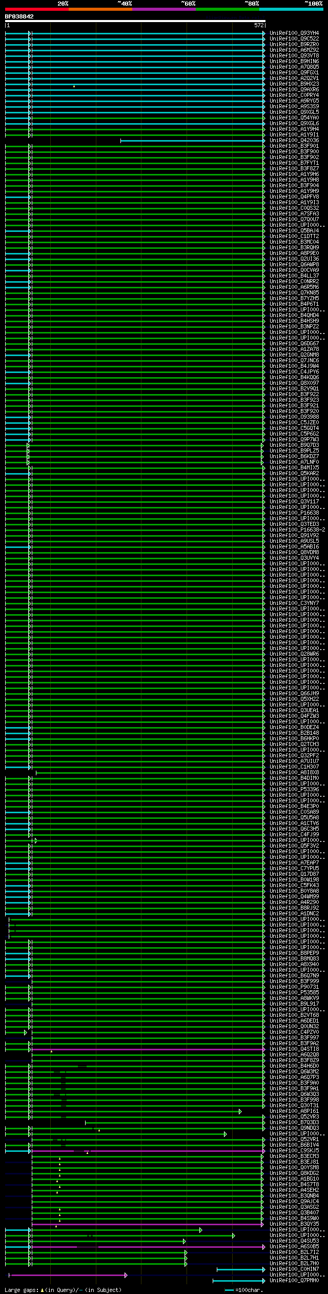Select label UniRef100_O93988
Image resolution: width=328 pixels, height=1294 pixels.
coord(294,417)
